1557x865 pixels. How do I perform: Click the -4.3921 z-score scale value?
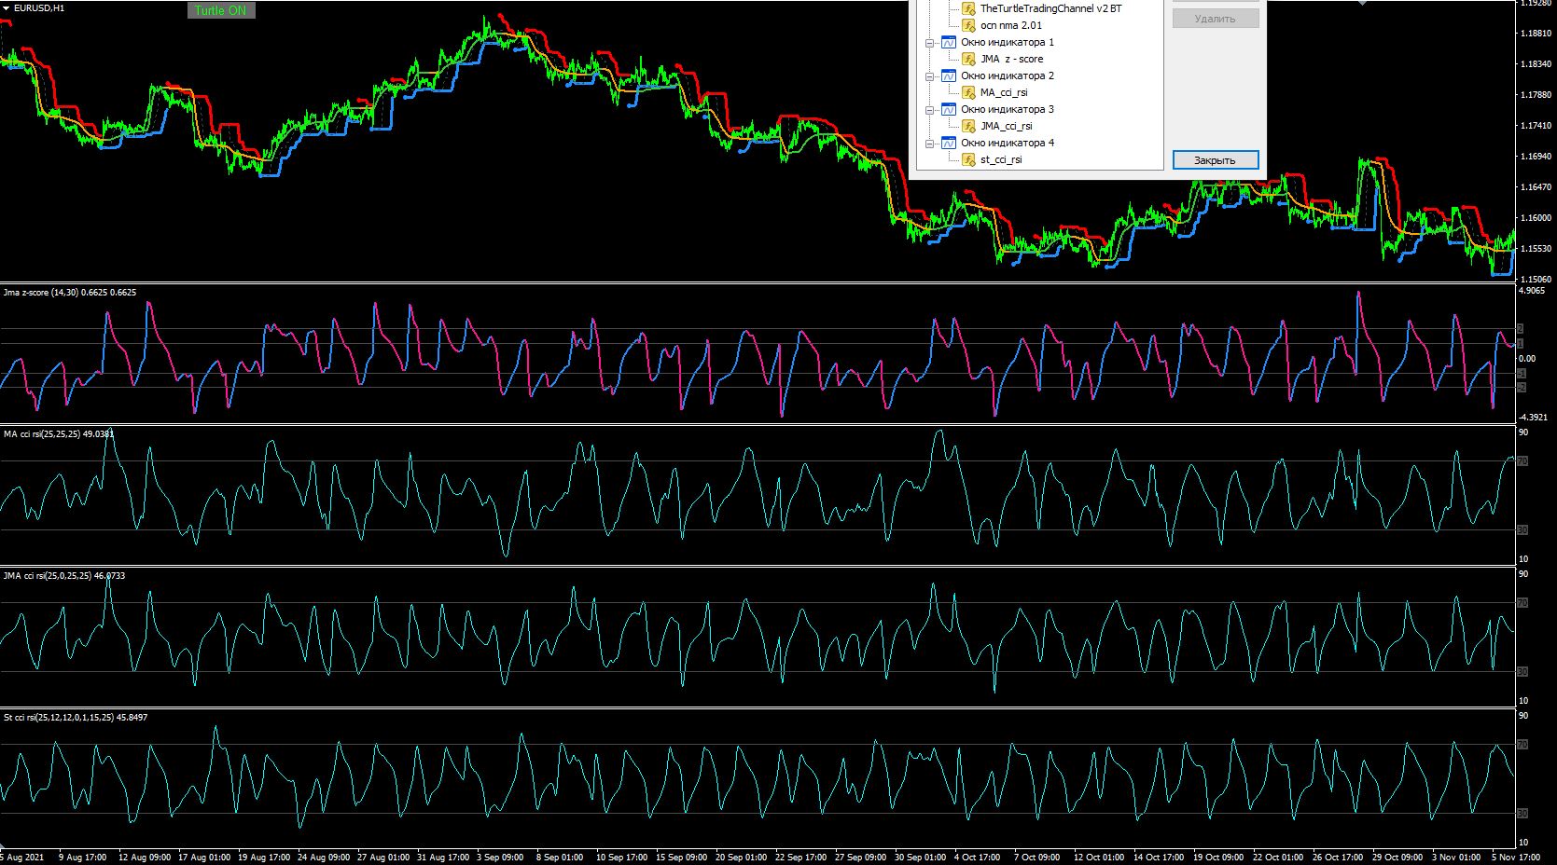tap(1534, 417)
